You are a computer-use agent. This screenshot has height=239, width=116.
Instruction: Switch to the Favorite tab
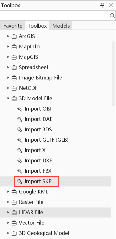13,26
